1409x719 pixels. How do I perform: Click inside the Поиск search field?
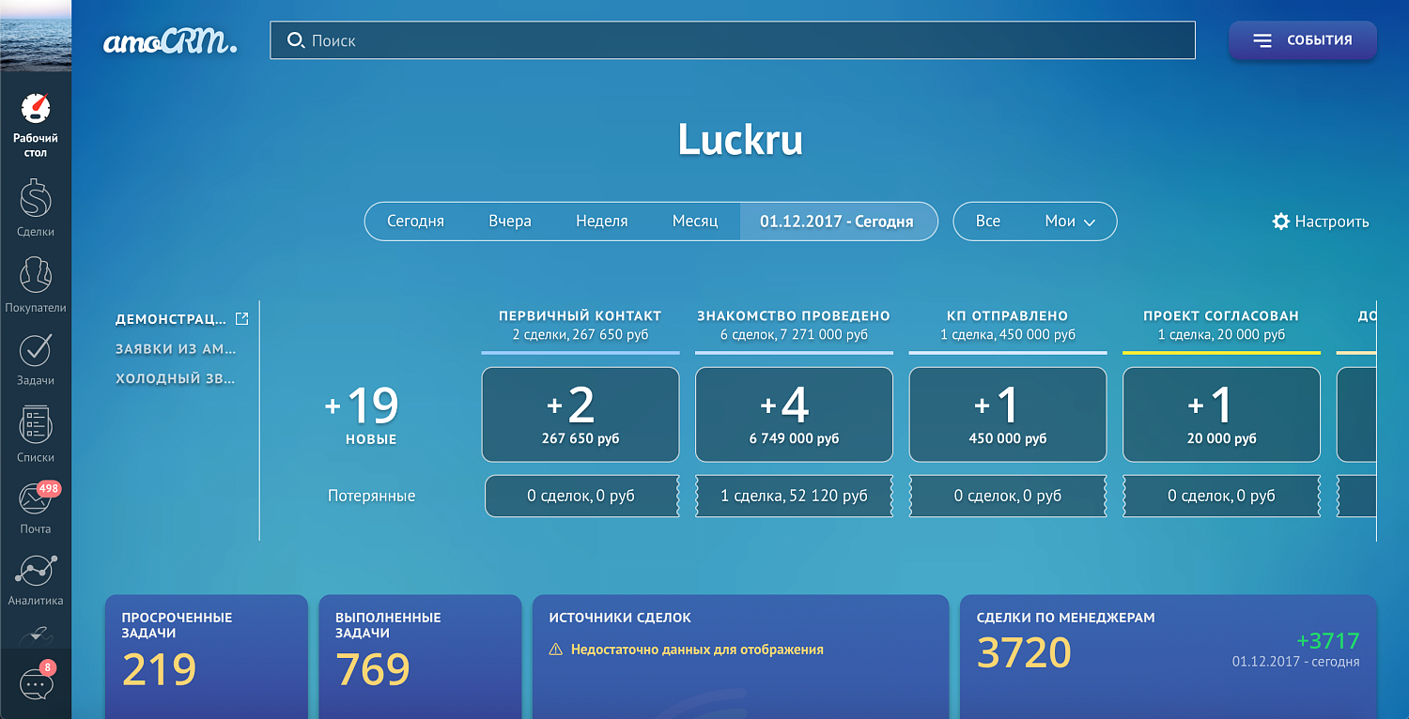coord(733,39)
